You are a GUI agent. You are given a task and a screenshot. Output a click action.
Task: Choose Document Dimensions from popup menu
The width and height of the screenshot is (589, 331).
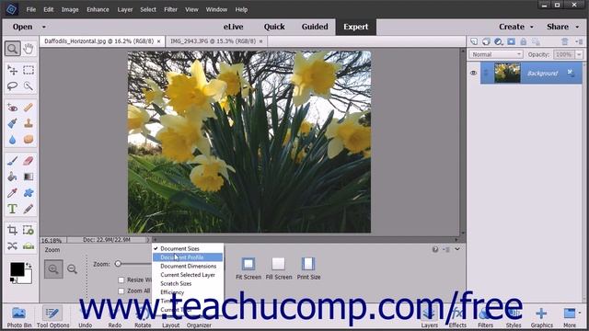click(188, 266)
